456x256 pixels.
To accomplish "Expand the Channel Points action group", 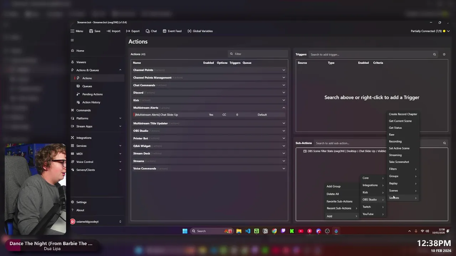I will coord(209,70).
